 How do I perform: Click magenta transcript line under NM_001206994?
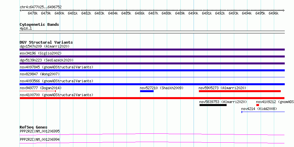[152, 142]
